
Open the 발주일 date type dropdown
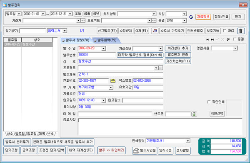coord(19,14)
